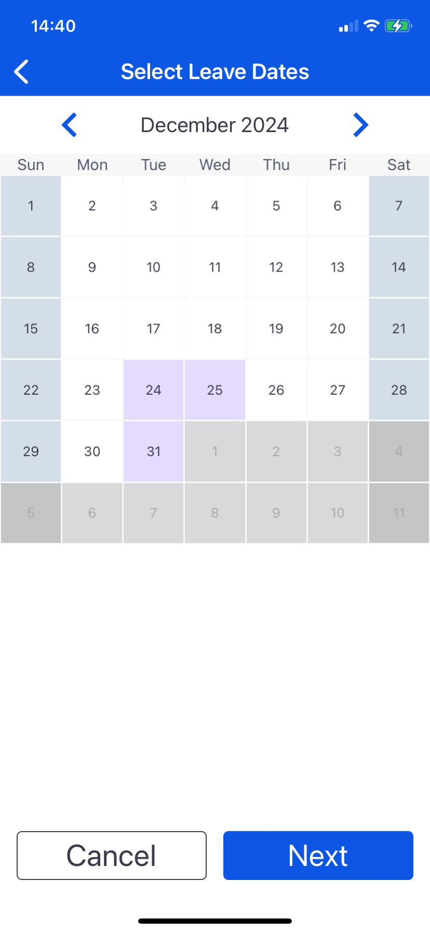This screenshot has width=430, height=932.
Task: Click the Cancel button
Action: point(112,856)
